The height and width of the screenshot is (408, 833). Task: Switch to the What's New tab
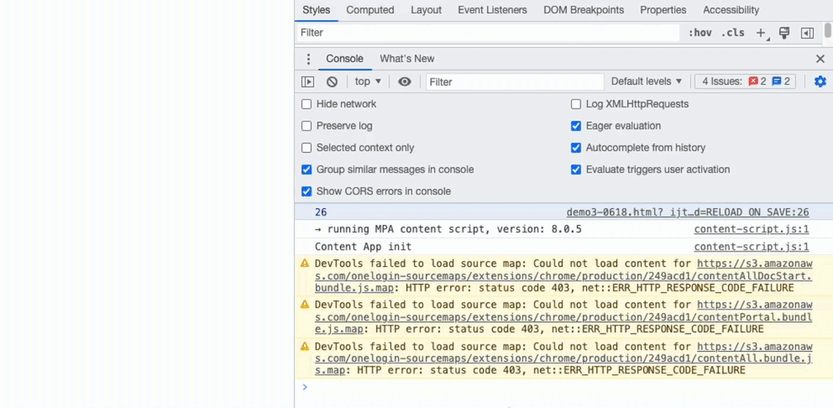point(407,59)
